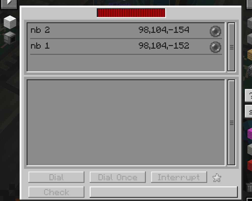Click the Check button
Viewport: 252px width, 201px height.
click(x=56, y=192)
